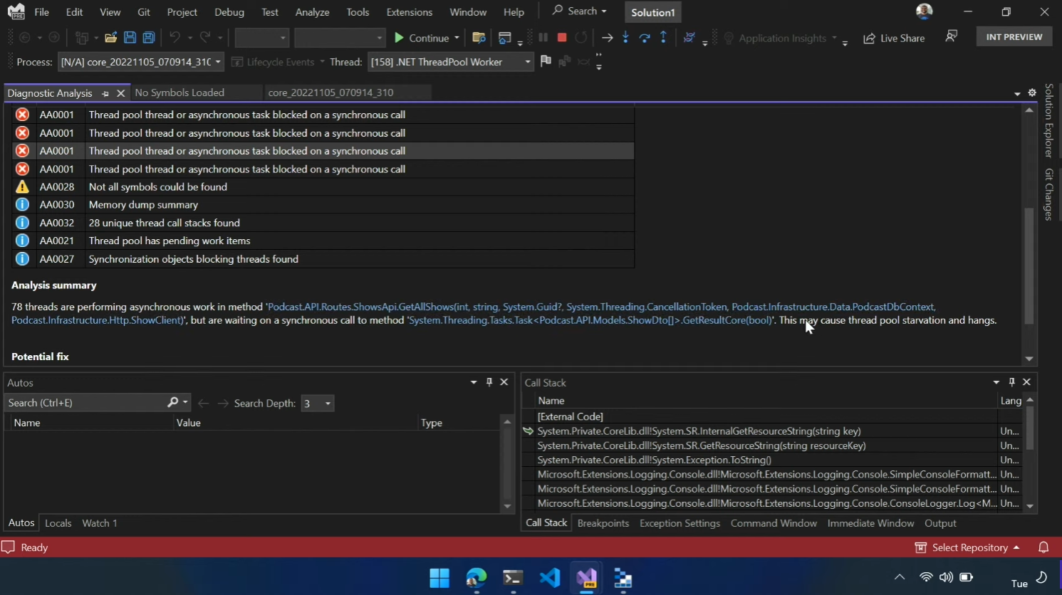Screen dimensions: 1062x595
Task: Click the Autos search input field
Action: click(84, 403)
